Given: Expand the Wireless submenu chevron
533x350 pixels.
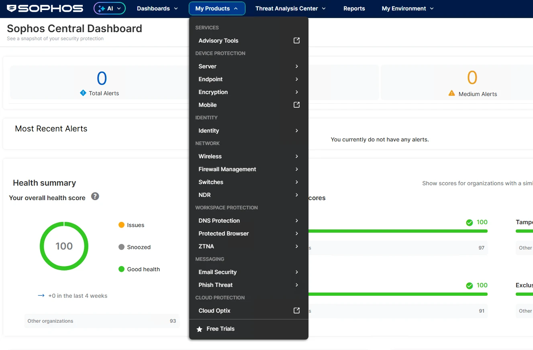Looking at the screenshot, I should 297,156.
